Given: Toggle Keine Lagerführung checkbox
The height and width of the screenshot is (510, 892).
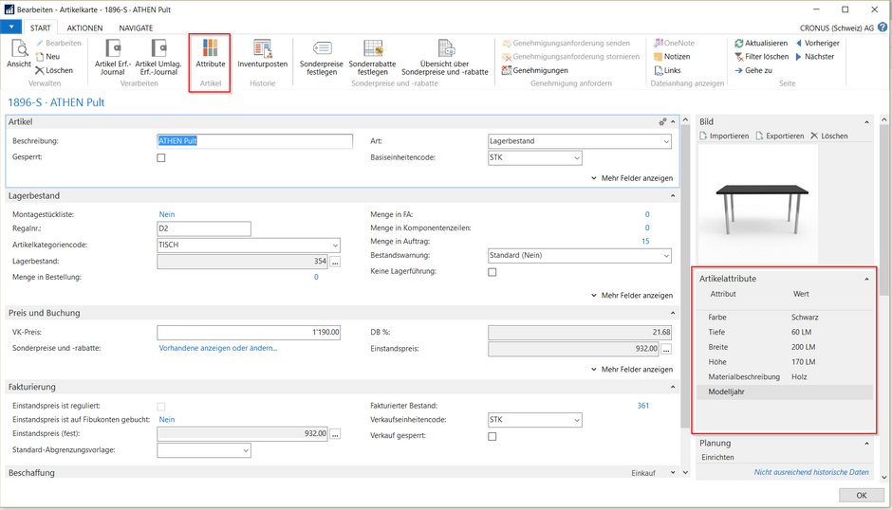Looking at the screenshot, I should (492, 272).
